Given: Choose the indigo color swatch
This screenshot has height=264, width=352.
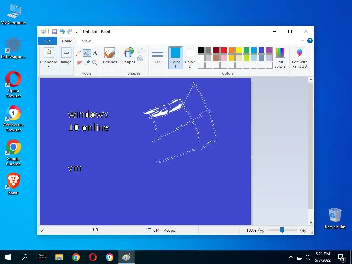Looking at the screenshot, I should pos(262,50).
